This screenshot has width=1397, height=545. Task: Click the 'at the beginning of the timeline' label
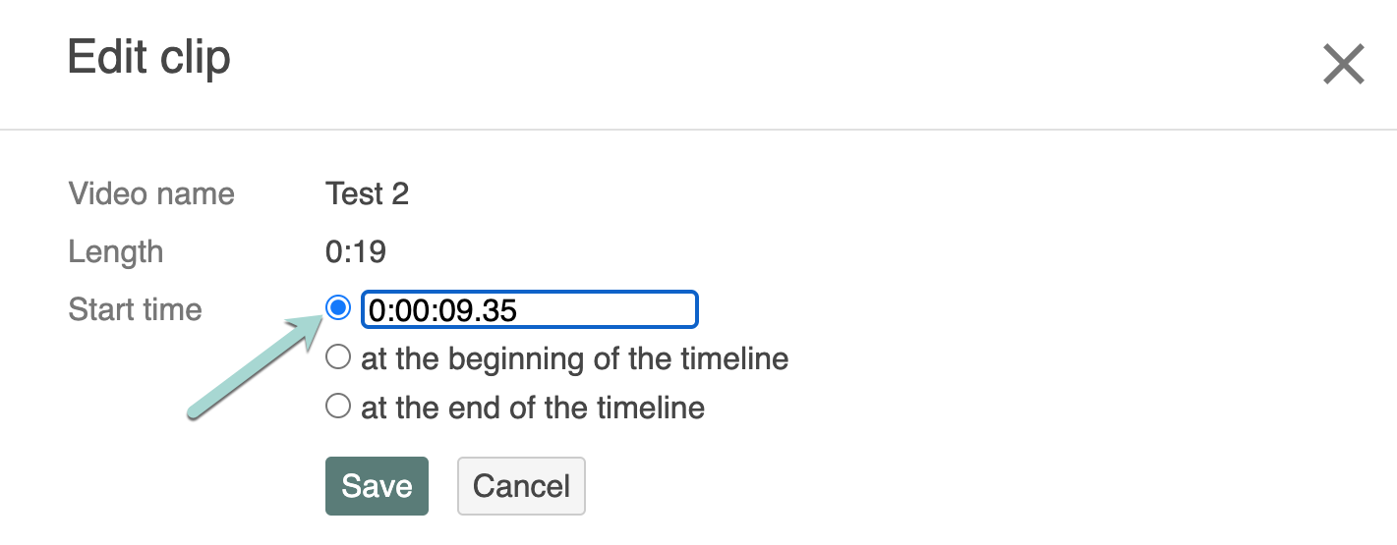click(x=574, y=359)
